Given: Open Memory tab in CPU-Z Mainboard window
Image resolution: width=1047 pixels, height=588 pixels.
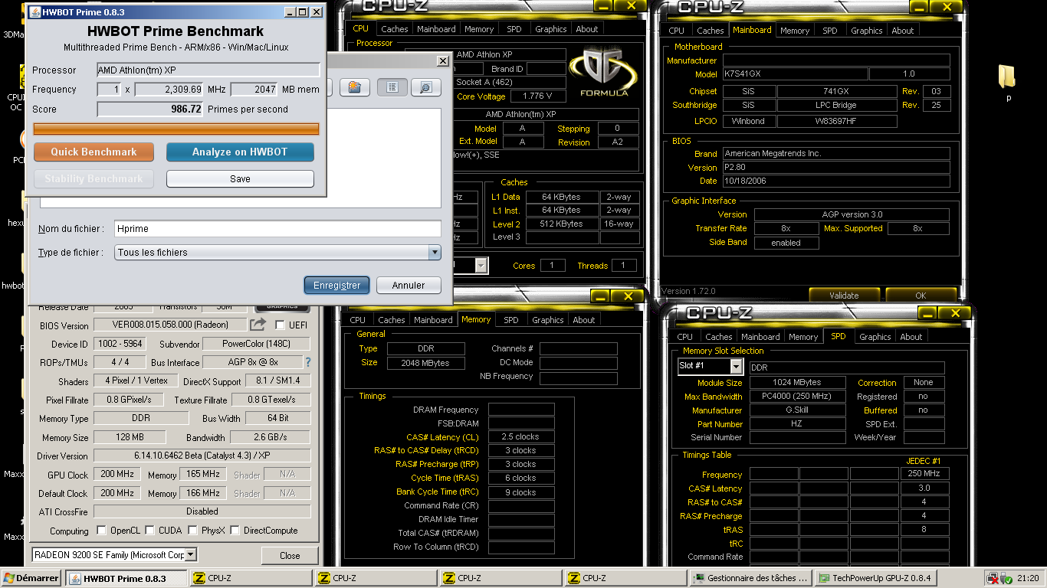Looking at the screenshot, I should coord(795,31).
